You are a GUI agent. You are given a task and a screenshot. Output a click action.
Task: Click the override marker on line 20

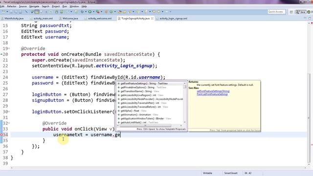coord(1,54)
